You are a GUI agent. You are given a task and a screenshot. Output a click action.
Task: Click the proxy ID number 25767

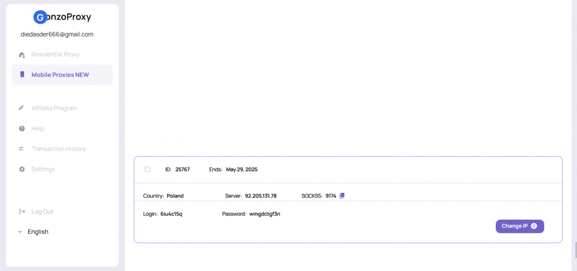[183, 170]
